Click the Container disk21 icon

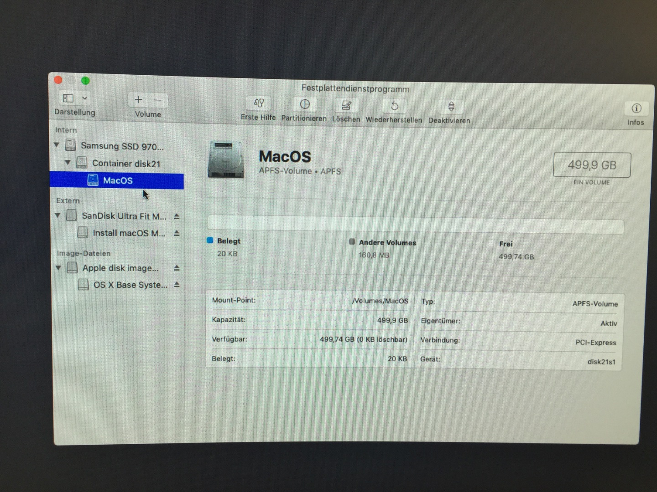point(82,162)
